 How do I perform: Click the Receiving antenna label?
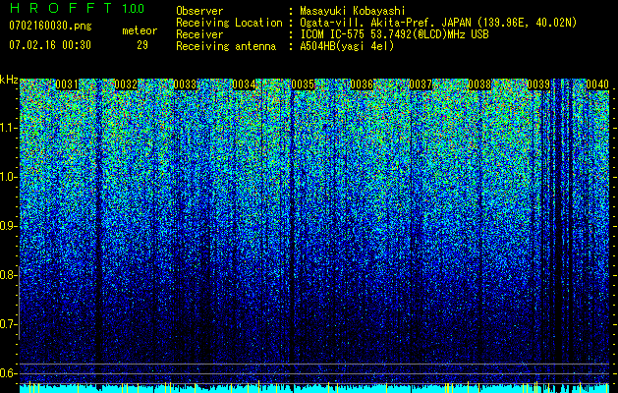pos(226,46)
